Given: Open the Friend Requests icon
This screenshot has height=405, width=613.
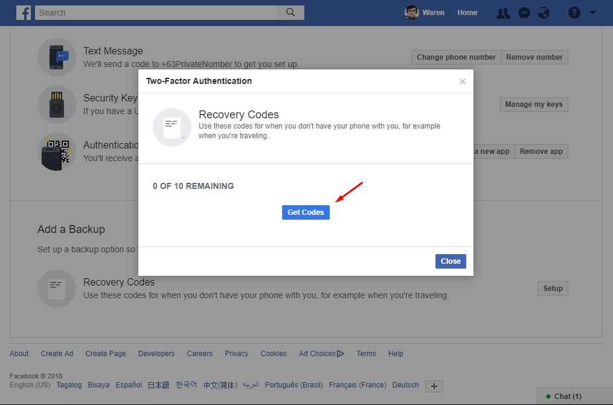Looking at the screenshot, I should pyautogui.click(x=503, y=13).
